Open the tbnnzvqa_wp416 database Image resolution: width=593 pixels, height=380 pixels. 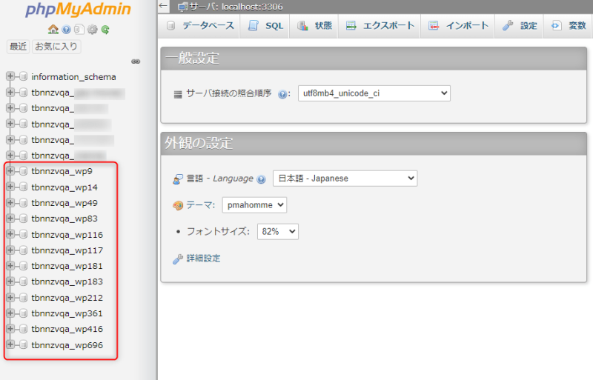click(67, 329)
